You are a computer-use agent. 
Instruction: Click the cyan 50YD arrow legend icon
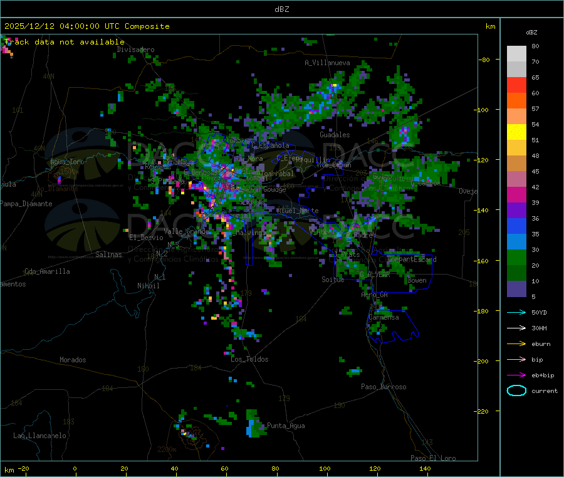click(516, 312)
